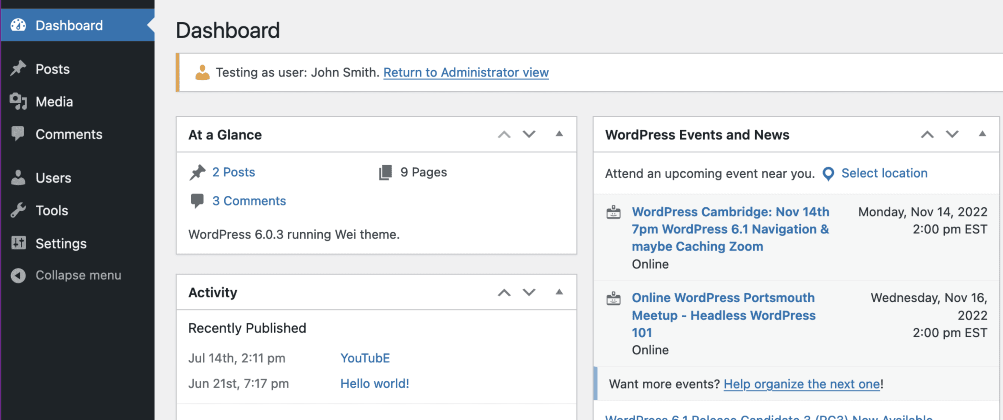The height and width of the screenshot is (420, 1003).
Task: Open the Hello world! post link
Action: pos(375,384)
